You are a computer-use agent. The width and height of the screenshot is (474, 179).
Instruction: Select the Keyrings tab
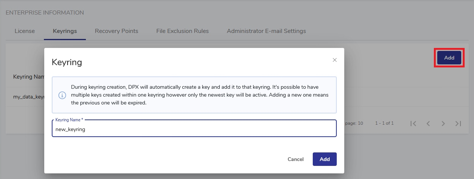[x=65, y=31]
